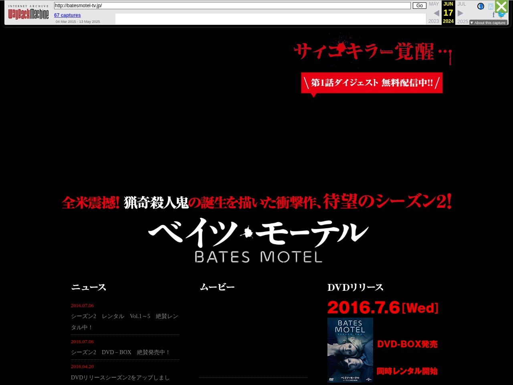Viewport: 513px width, 385px height.
Task: Open the DVDリリースシーズン2をアップ news item
Action: pyautogui.click(x=120, y=377)
